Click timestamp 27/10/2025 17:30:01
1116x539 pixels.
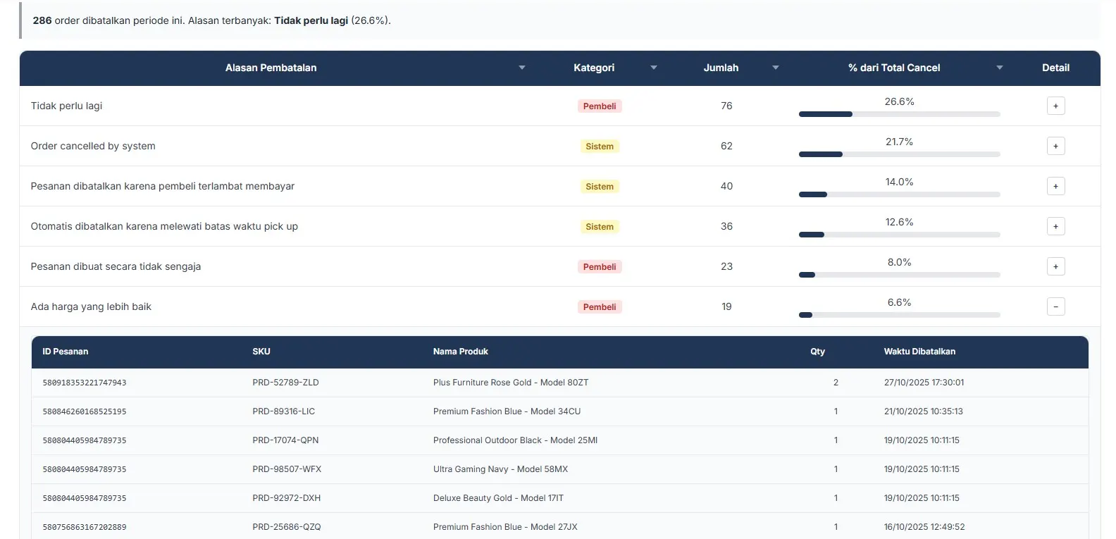click(x=924, y=383)
